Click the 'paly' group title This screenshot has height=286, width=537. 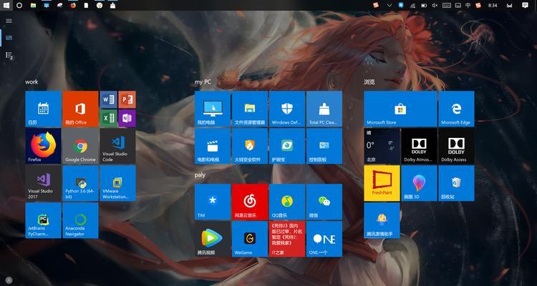point(200,174)
